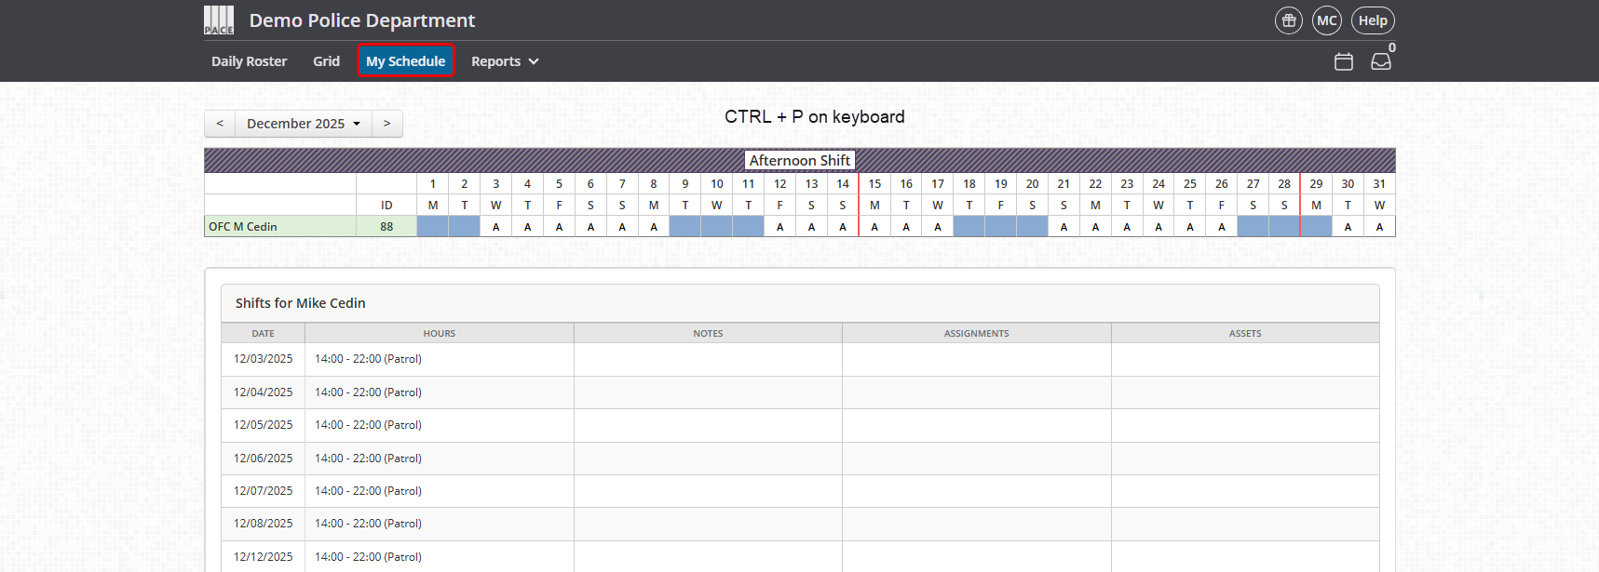This screenshot has height=572, width=1599.
Task: Open the Daily Roster tab
Action: click(x=249, y=61)
